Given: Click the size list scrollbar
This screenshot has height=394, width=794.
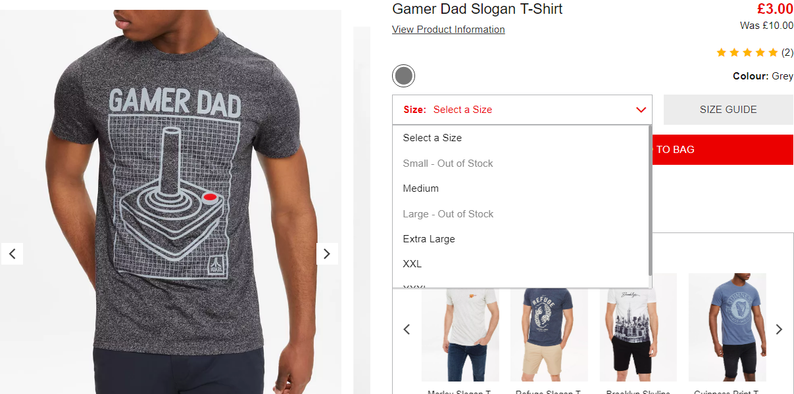Looking at the screenshot, I should pos(650,201).
